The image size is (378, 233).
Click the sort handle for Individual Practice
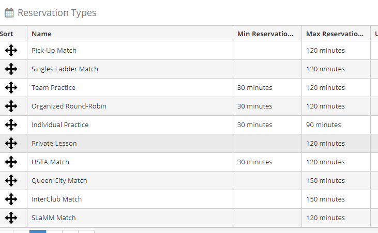(11, 125)
